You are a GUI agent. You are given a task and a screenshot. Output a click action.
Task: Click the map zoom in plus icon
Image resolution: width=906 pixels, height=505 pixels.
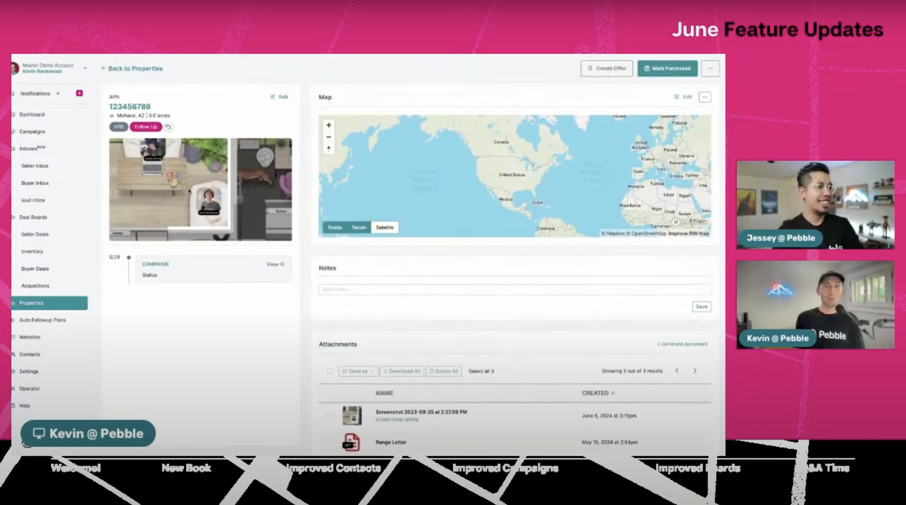(x=328, y=125)
